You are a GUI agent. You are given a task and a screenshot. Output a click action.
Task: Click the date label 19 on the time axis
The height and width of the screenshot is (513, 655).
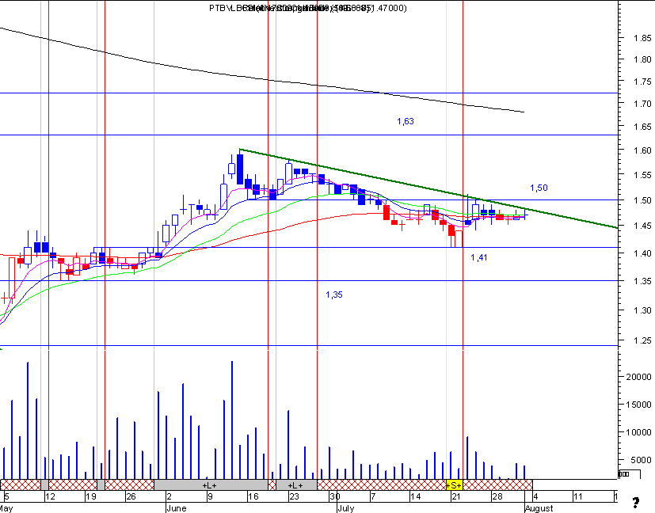tap(90, 496)
